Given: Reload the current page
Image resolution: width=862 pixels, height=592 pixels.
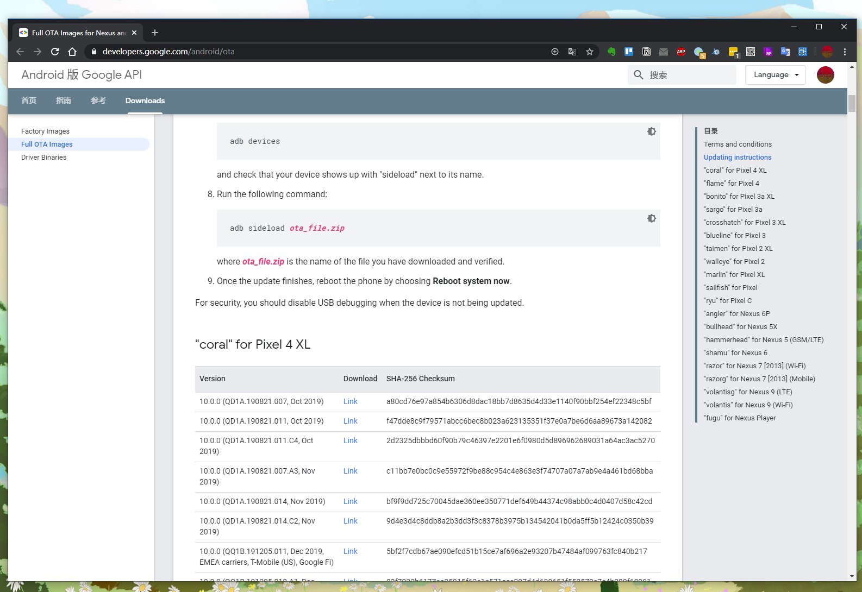Looking at the screenshot, I should click(55, 52).
